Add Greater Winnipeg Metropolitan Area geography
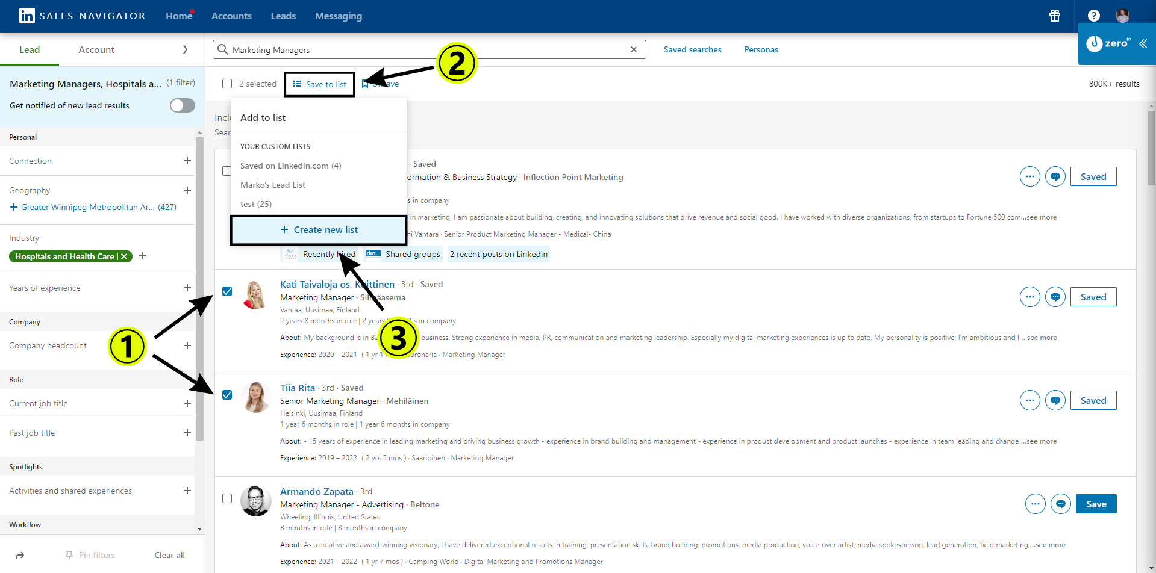 (x=93, y=207)
